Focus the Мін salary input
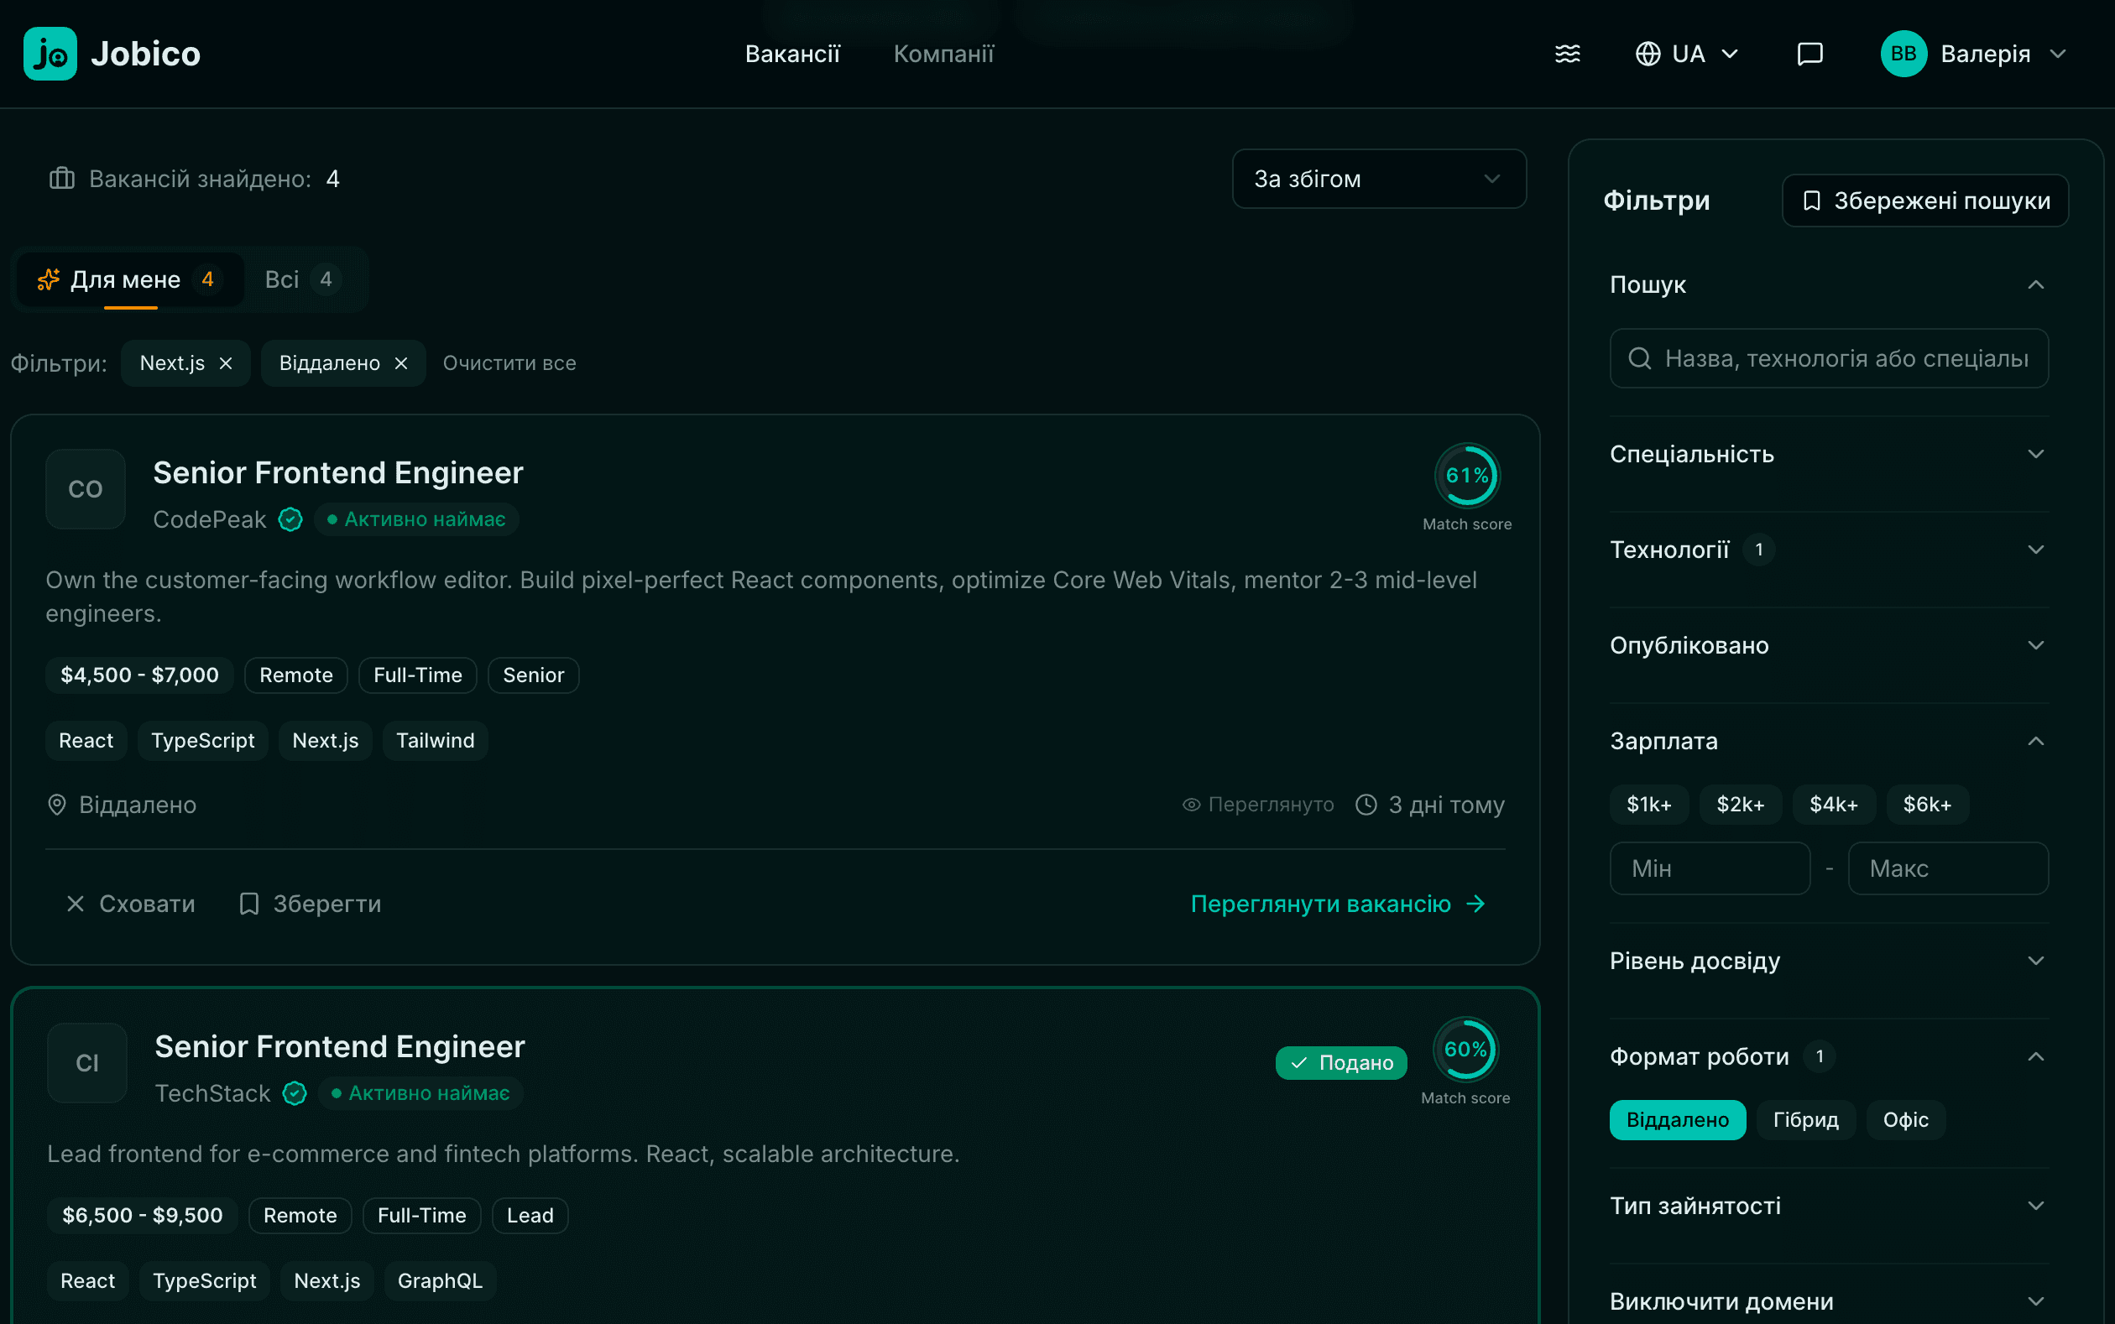Image resolution: width=2115 pixels, height=1324 pixels. [1710, 868]
